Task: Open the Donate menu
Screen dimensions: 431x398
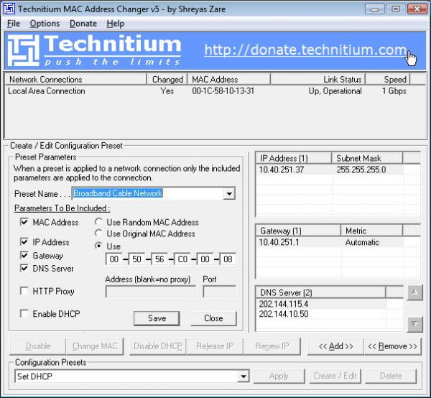Action: [x=83, y=24]
